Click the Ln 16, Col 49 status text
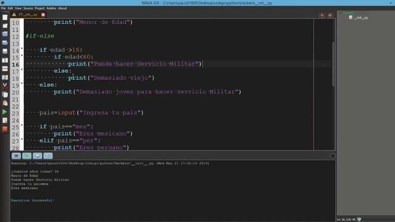395x222 pixels. click(346, 220)
